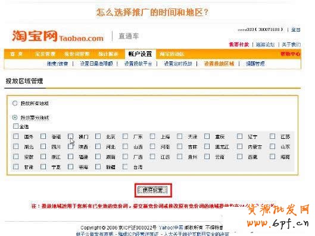Open the 我要付款 link
Viewport: 315px width, 236px height.
[x=239, y=45]
